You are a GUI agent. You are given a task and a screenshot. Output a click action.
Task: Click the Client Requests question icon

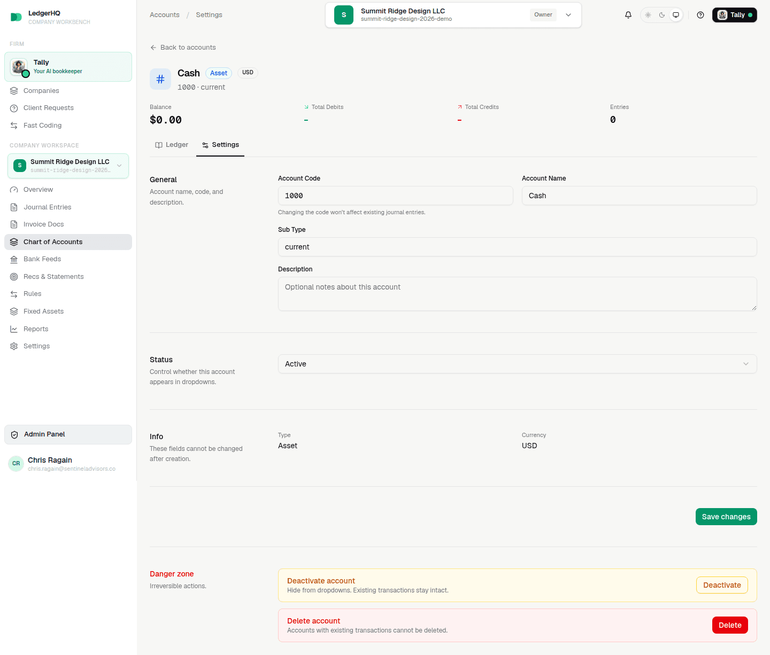click(14, 108)
